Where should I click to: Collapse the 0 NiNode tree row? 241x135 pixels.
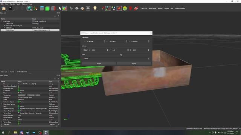click(x=2, y=21)
